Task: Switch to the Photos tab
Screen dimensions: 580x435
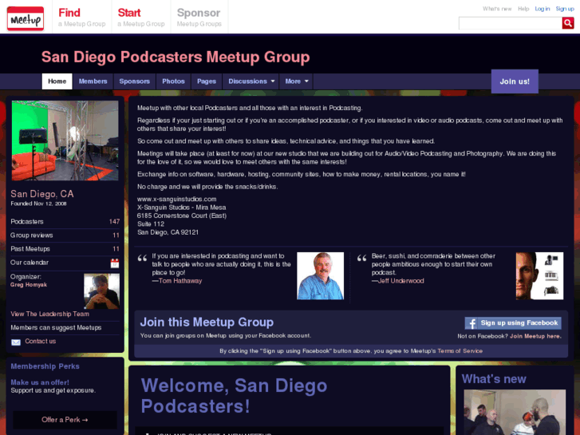Action: 173,81
